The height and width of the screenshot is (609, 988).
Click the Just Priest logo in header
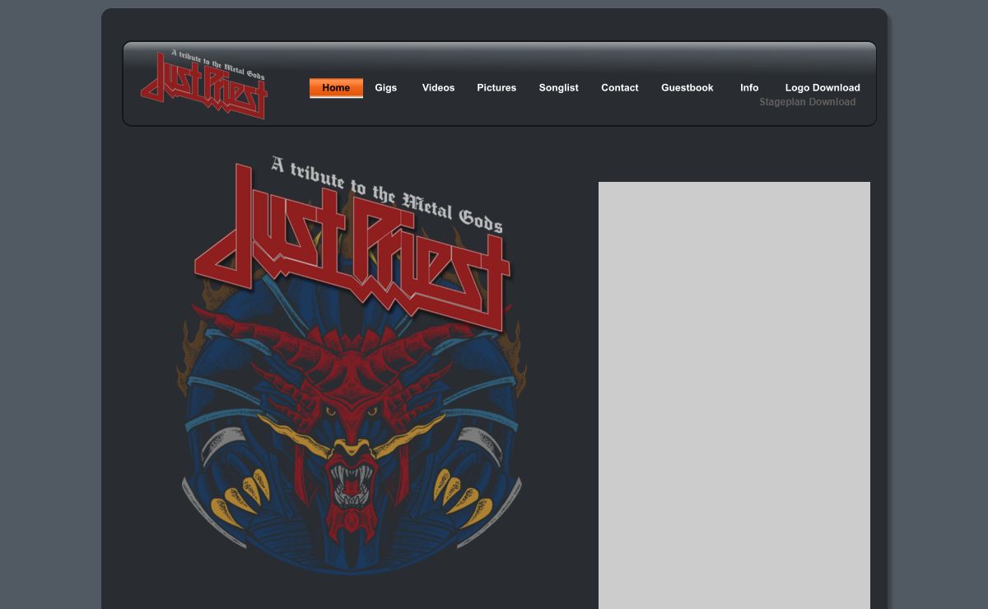[x=204, y=84]
